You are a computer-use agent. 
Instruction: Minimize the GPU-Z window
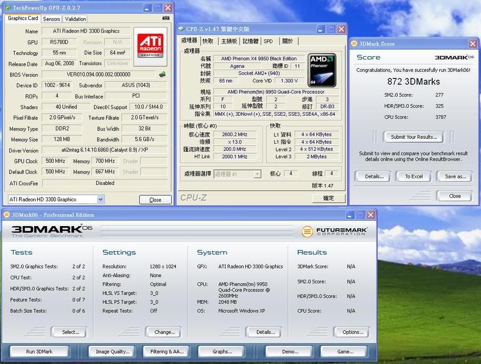click(147, 8)
